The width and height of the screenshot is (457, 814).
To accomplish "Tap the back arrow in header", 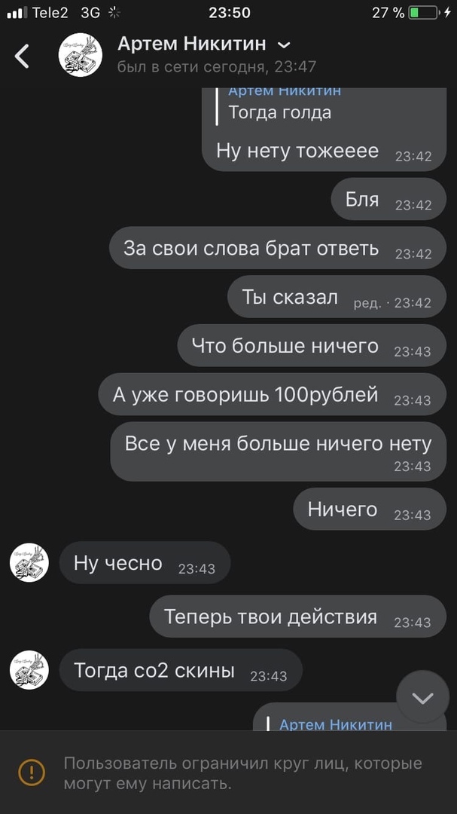I will [x=22, y=56].
